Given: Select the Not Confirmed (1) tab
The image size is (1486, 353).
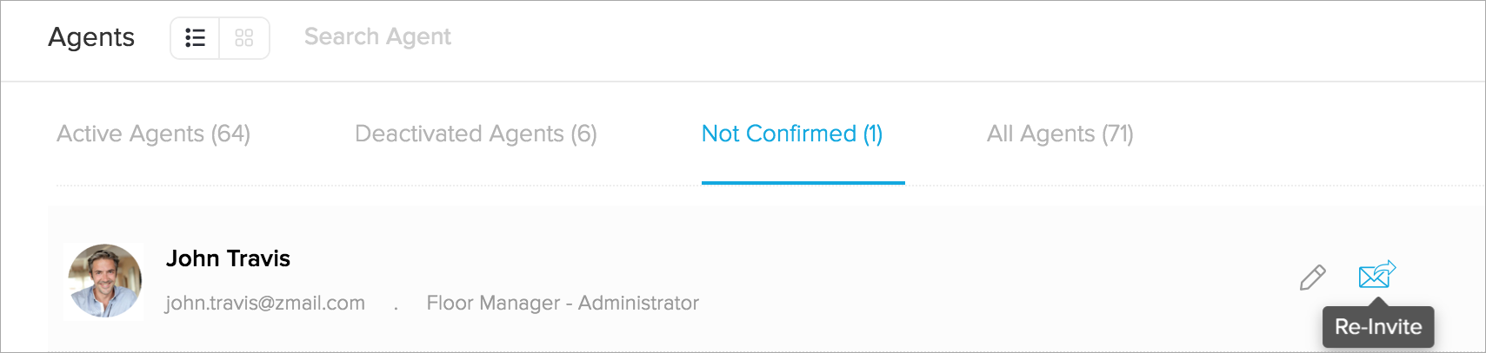Looking at the screenshot, I should (791, 134).
